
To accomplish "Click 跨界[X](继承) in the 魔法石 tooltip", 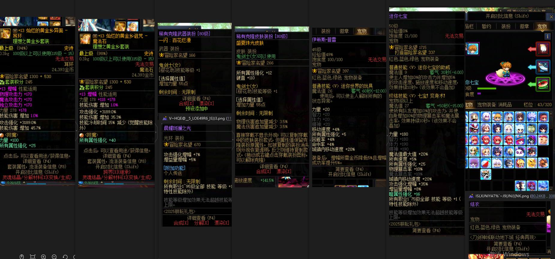I will pyautogui.click(x=117, y=172).
